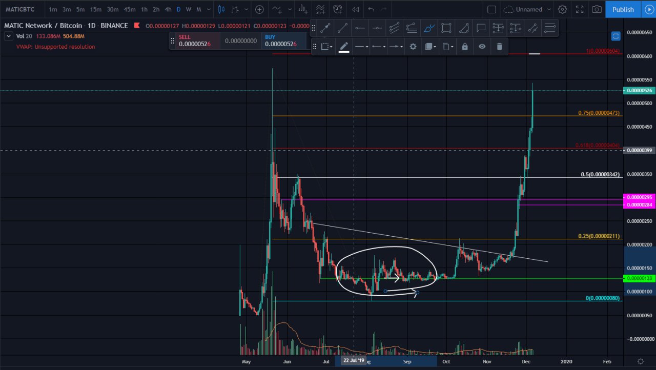Select the candlestick chart style icon

221,9
